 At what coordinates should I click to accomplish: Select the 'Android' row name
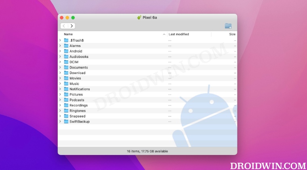point(76,51)
